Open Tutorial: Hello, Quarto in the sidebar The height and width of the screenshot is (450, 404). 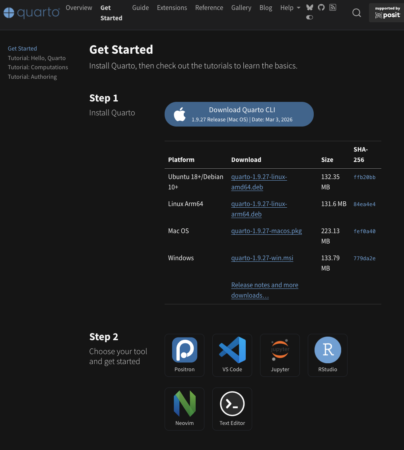coord(37,58)
